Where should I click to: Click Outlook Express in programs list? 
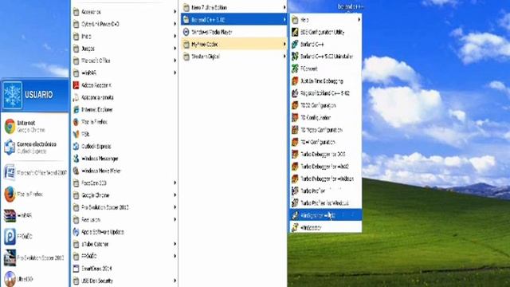(x=124, y=147)
